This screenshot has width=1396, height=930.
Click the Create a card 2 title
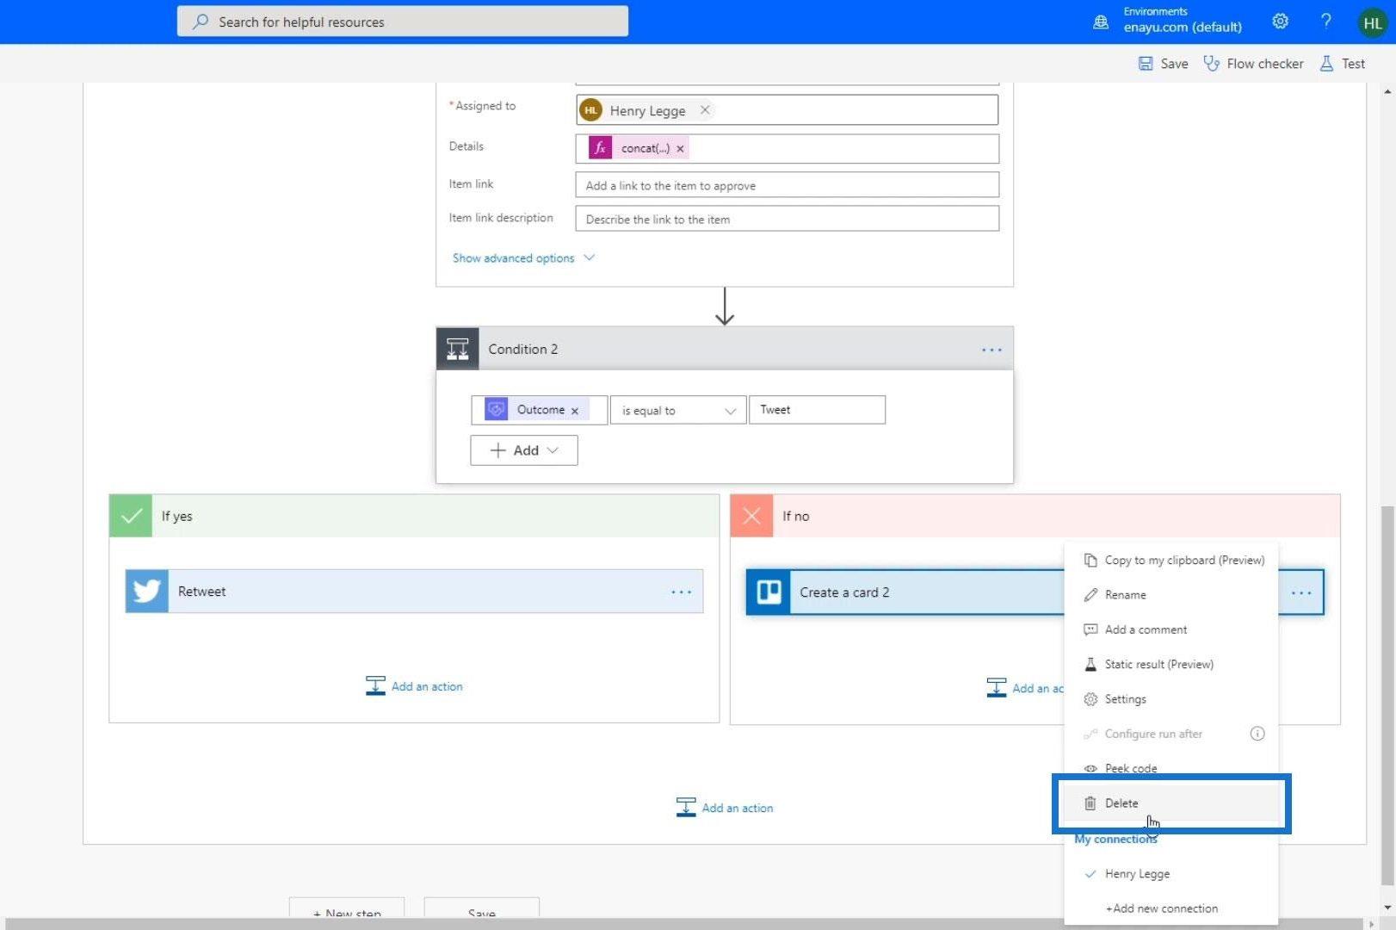point(844,592)
